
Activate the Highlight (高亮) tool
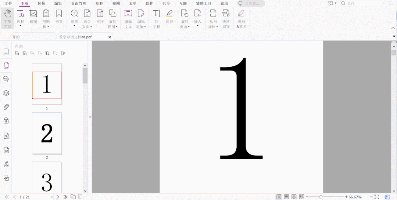169,18
